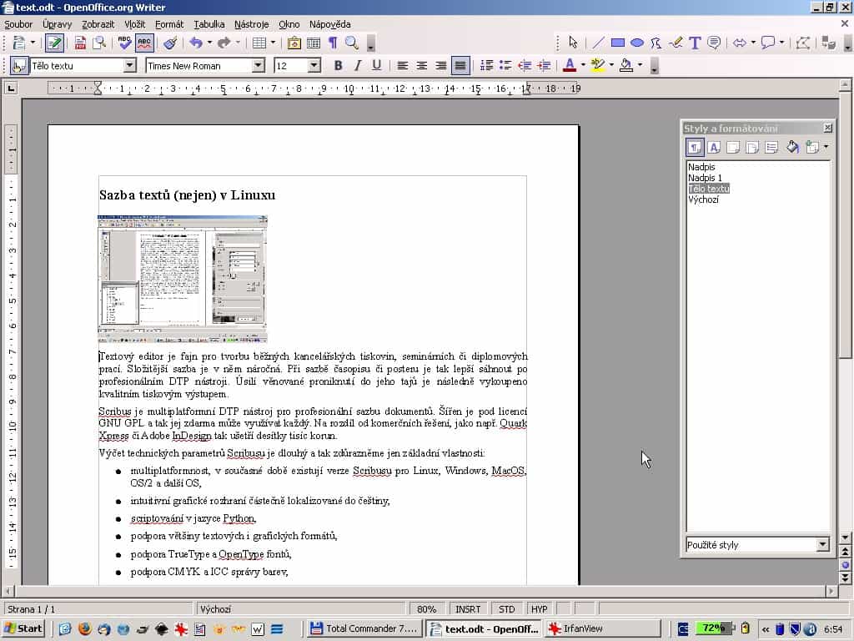Select the Callouts tool icon
Image resolution: width=854 pixels, height=641 pixels.
[714, 43]
